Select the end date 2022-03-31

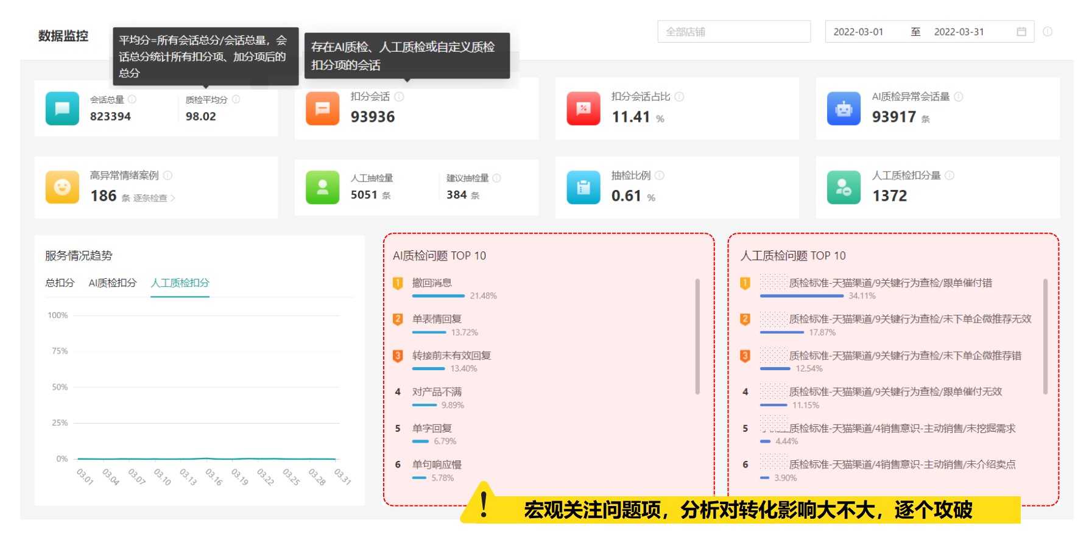(959, 32)
